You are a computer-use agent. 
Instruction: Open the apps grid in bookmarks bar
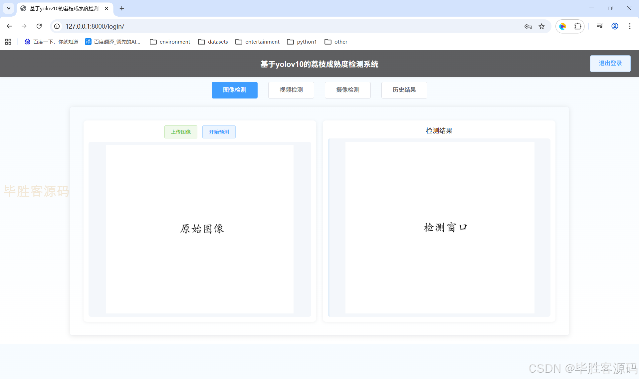(8, 42)
